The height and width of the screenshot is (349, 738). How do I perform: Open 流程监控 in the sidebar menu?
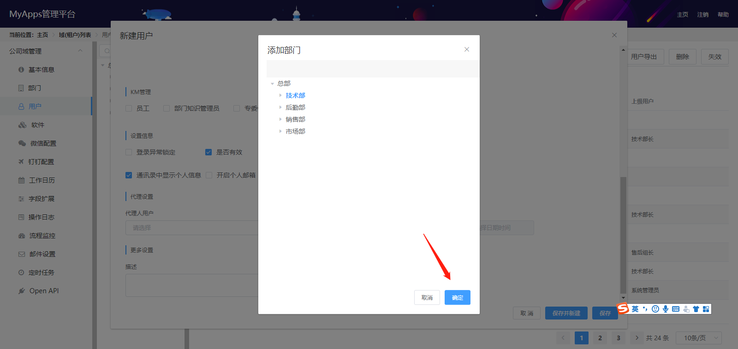pyautogui.click(x=42, y=236)
